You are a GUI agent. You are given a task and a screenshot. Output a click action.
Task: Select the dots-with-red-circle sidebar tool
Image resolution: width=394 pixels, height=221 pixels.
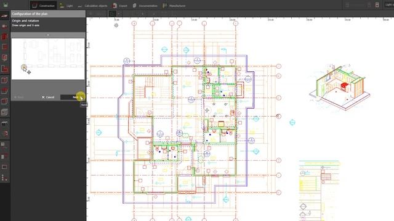pyautogui.click(x=4, y=177)
